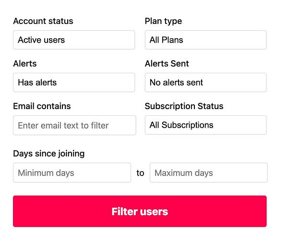Click the Minimum days input
The image size is (288, 244).
coord(72,173)
